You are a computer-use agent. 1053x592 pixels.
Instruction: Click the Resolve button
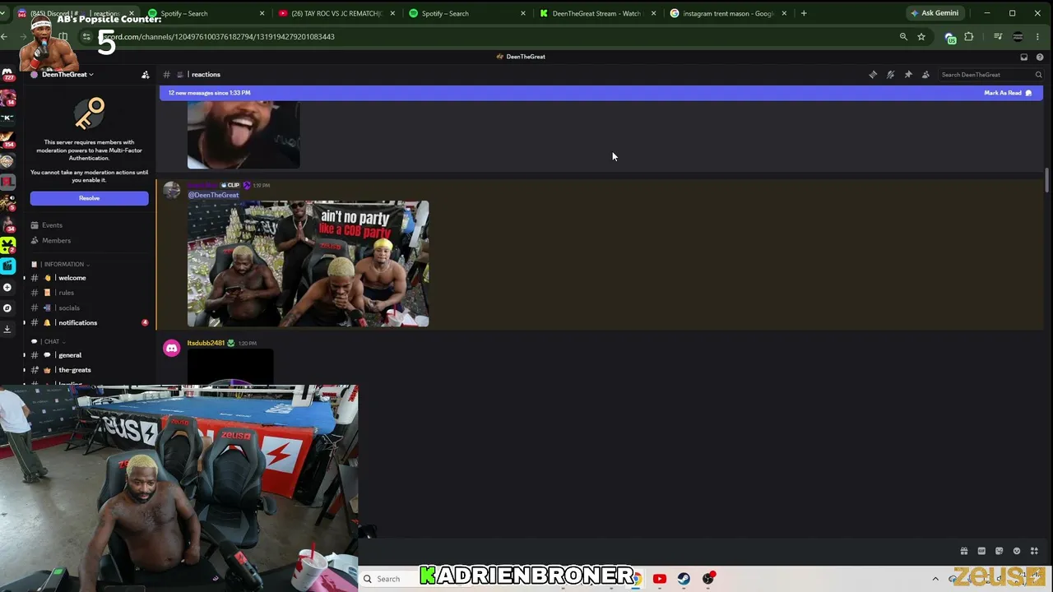pyautogui.click(x=90, y=198)
